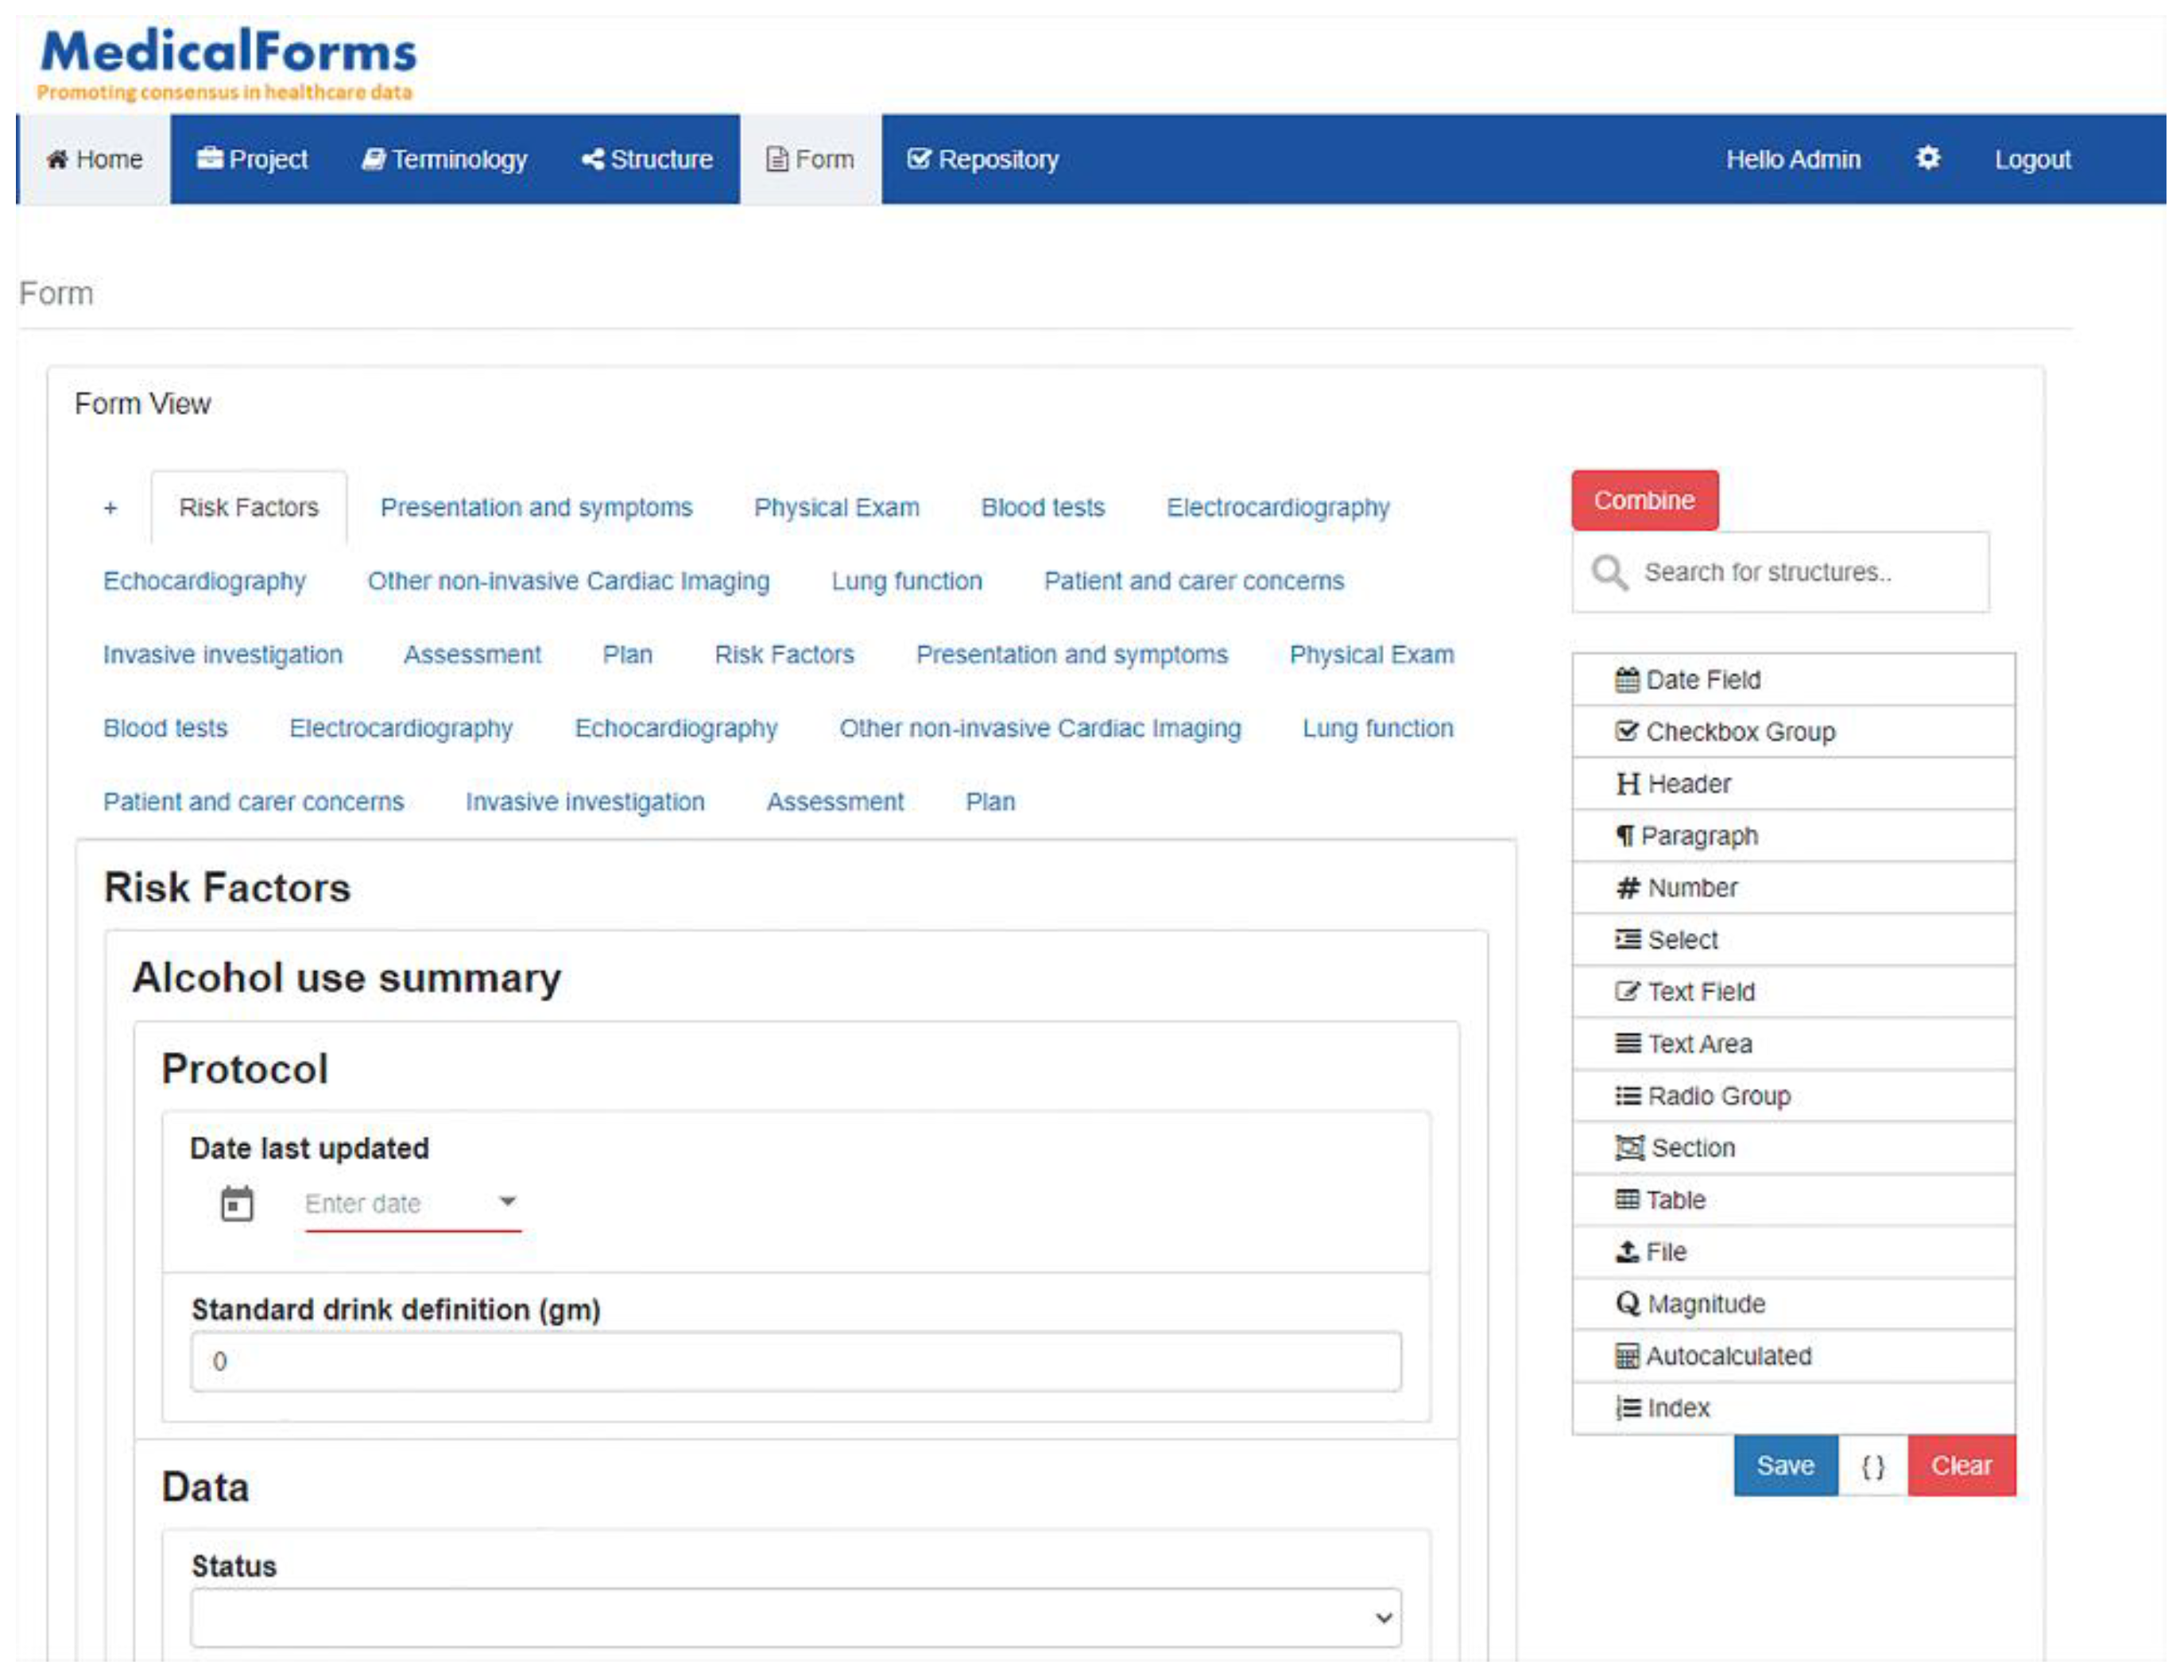Switch to Electrocardiography tab in first row

[1277, 508]
